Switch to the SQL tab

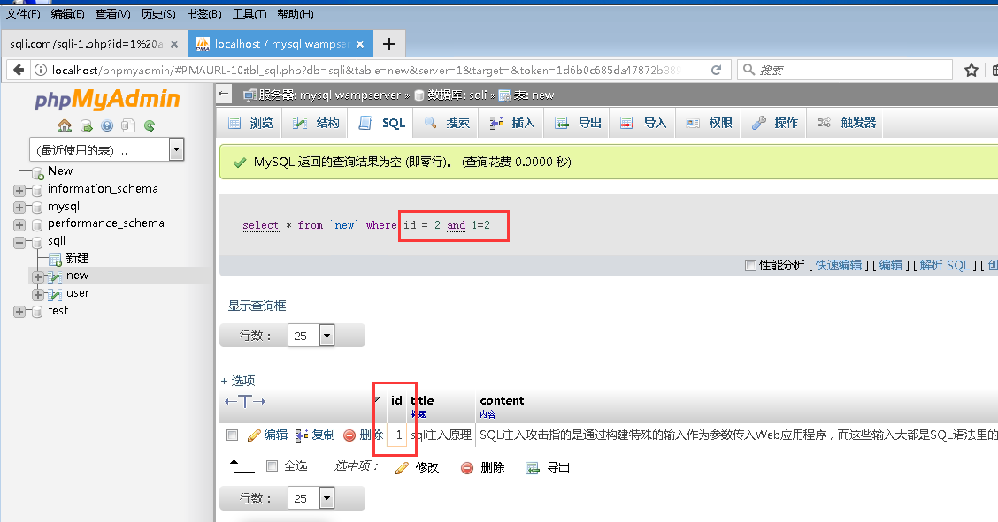pyautogui.click(x=381, y=123)
